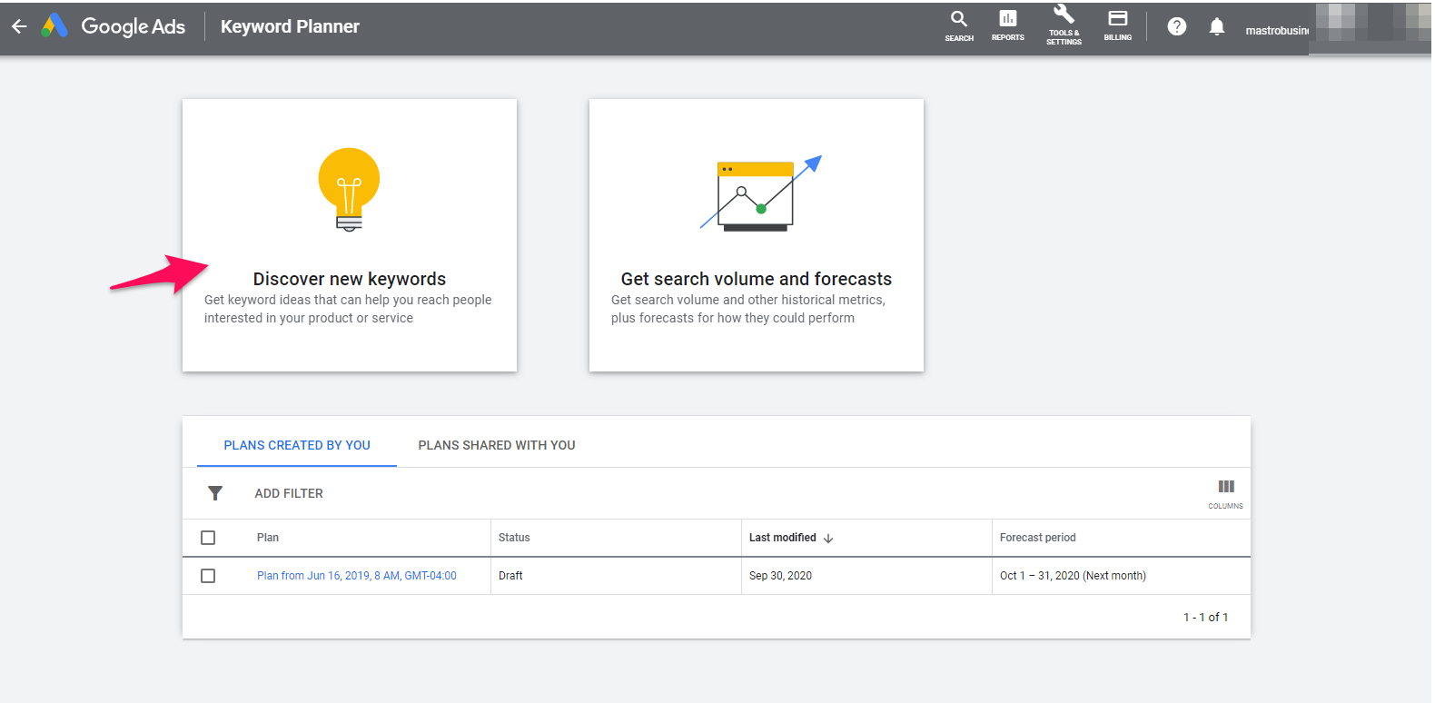Open the notifications bell

pos(1217,26)
